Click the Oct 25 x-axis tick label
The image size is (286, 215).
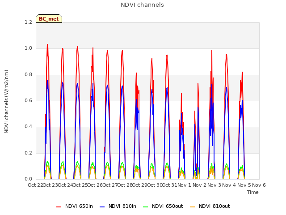point(80,185)
